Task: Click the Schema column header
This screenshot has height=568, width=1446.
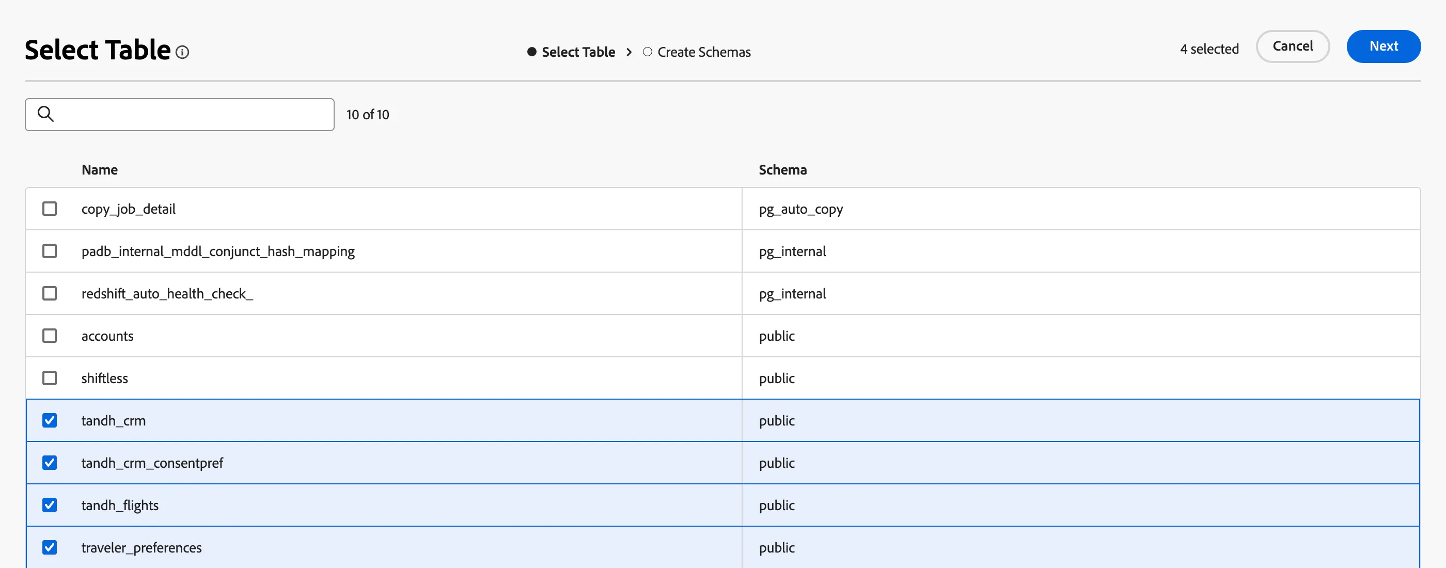Action: click(782, 170)
